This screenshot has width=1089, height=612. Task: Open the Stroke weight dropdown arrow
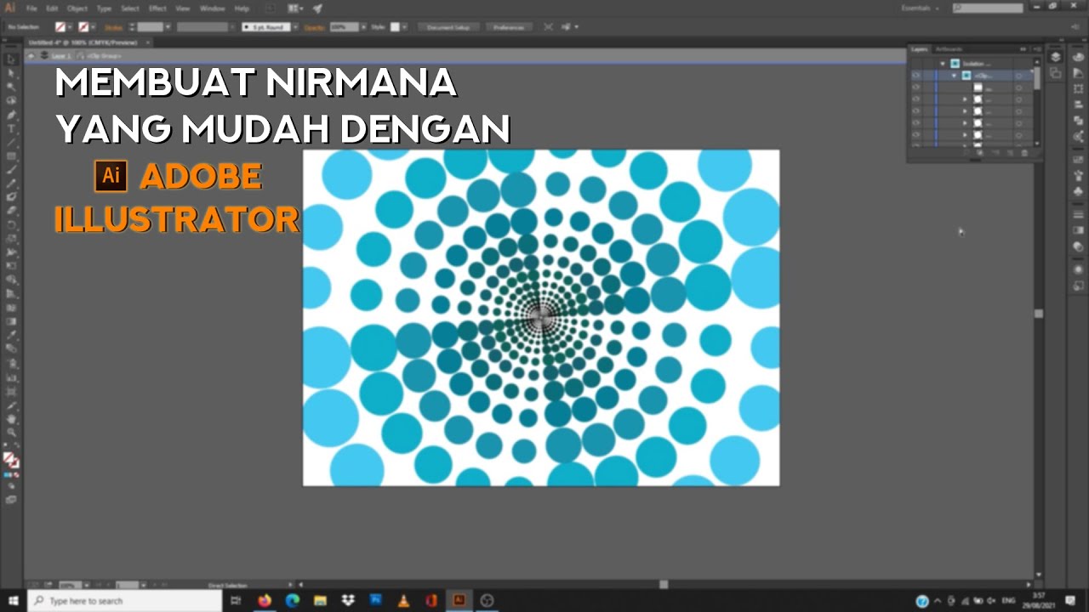[x=168, y=27]
